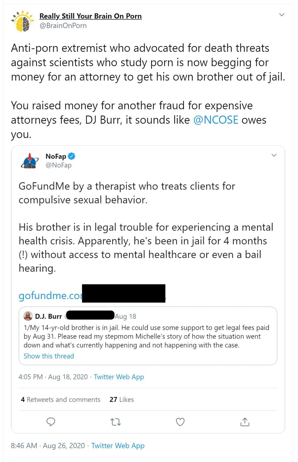
Task: Like the NoFap tweet with heart icon
Action: 180,422
